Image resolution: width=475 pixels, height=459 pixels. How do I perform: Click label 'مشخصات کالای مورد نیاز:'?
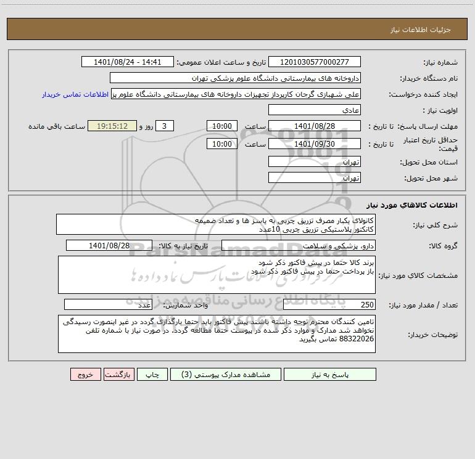point(419,275)
